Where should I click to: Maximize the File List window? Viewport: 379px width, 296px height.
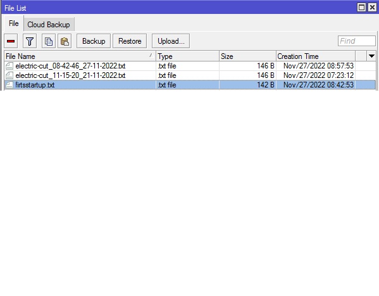[361, 8]
